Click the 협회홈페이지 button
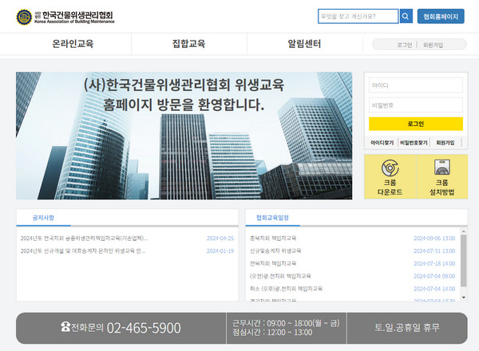 (441, 16)
